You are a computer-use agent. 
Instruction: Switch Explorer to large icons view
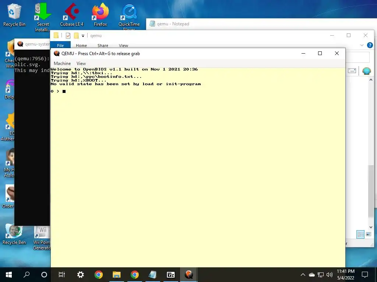pyautogui.click(x=368, y=234)
